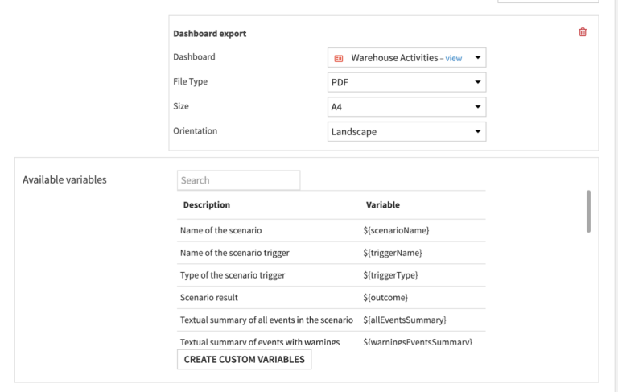Click the Available variables heading
Screen dimensions: 618x392
[64, 179]
